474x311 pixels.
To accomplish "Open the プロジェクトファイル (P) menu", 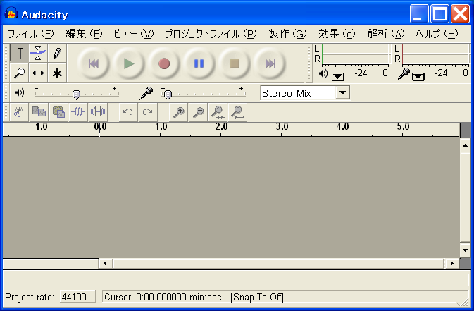I will (211, 34).
